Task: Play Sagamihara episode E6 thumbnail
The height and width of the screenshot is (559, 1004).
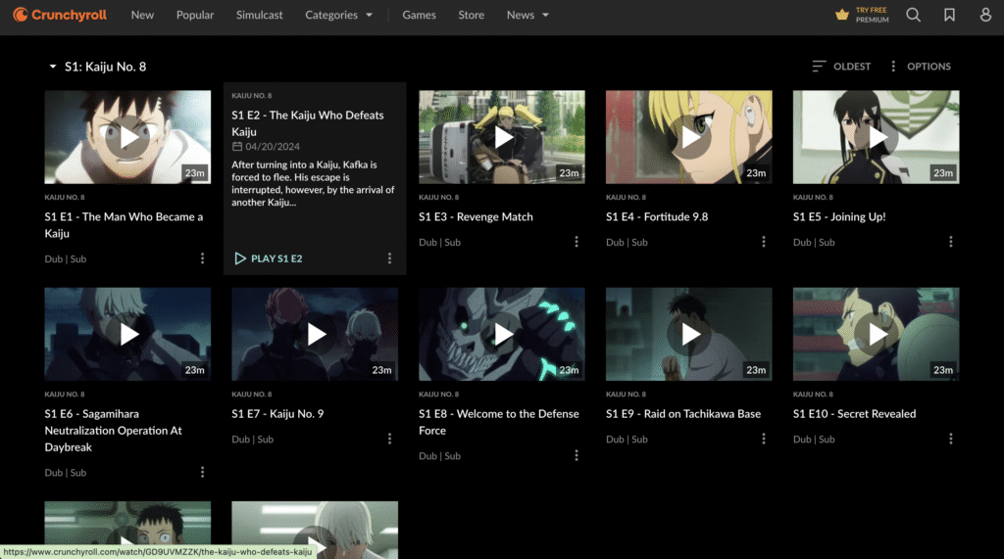Action: [x=127, y=334]
